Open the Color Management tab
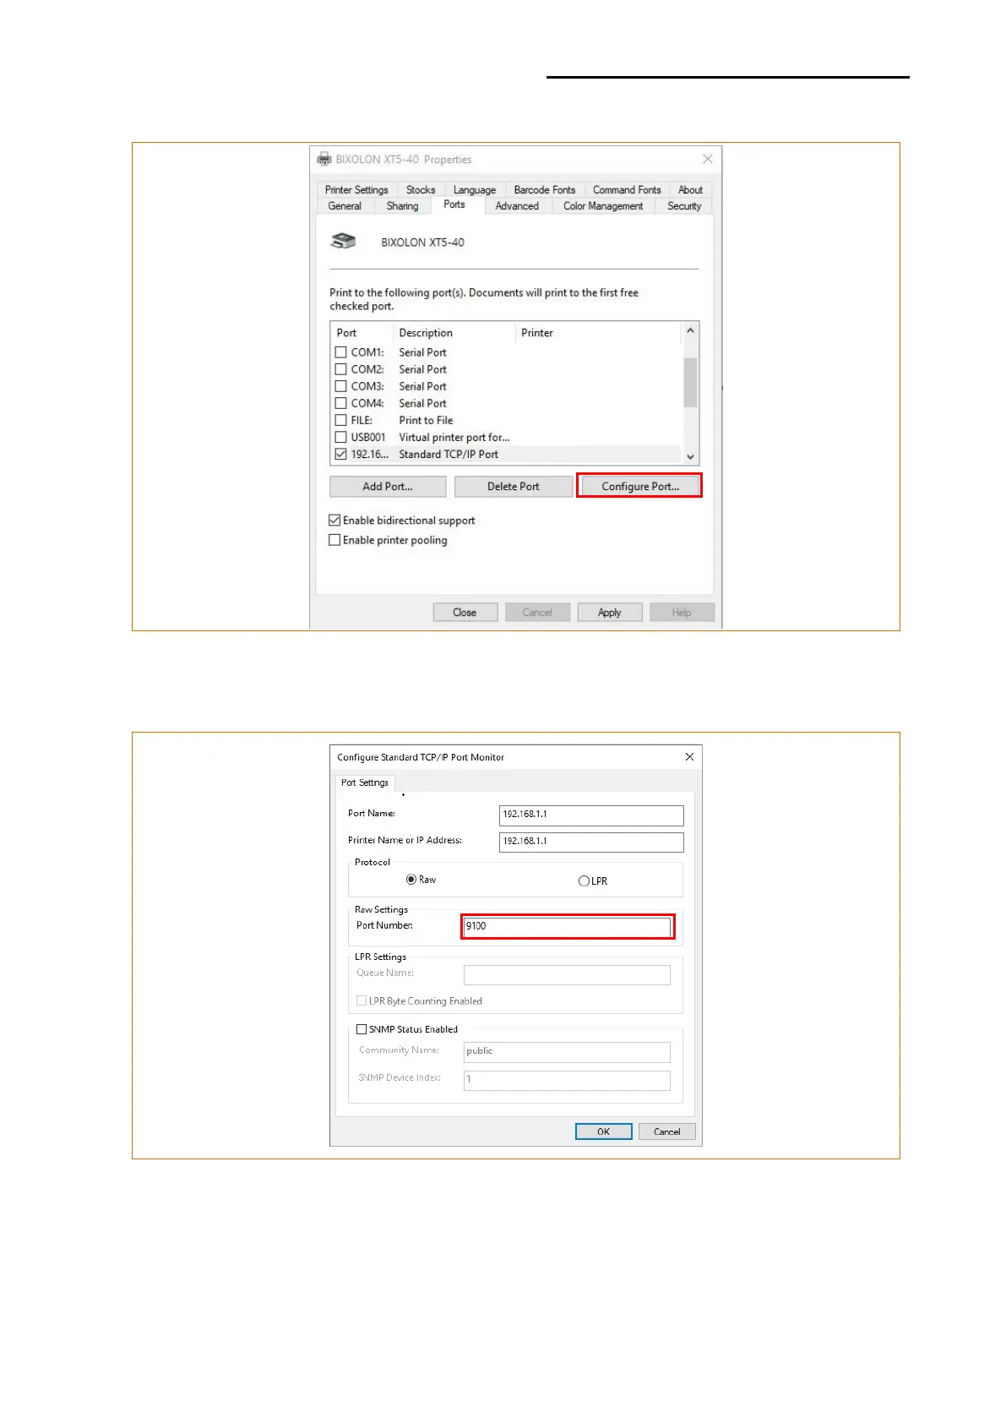 [603, 206]
